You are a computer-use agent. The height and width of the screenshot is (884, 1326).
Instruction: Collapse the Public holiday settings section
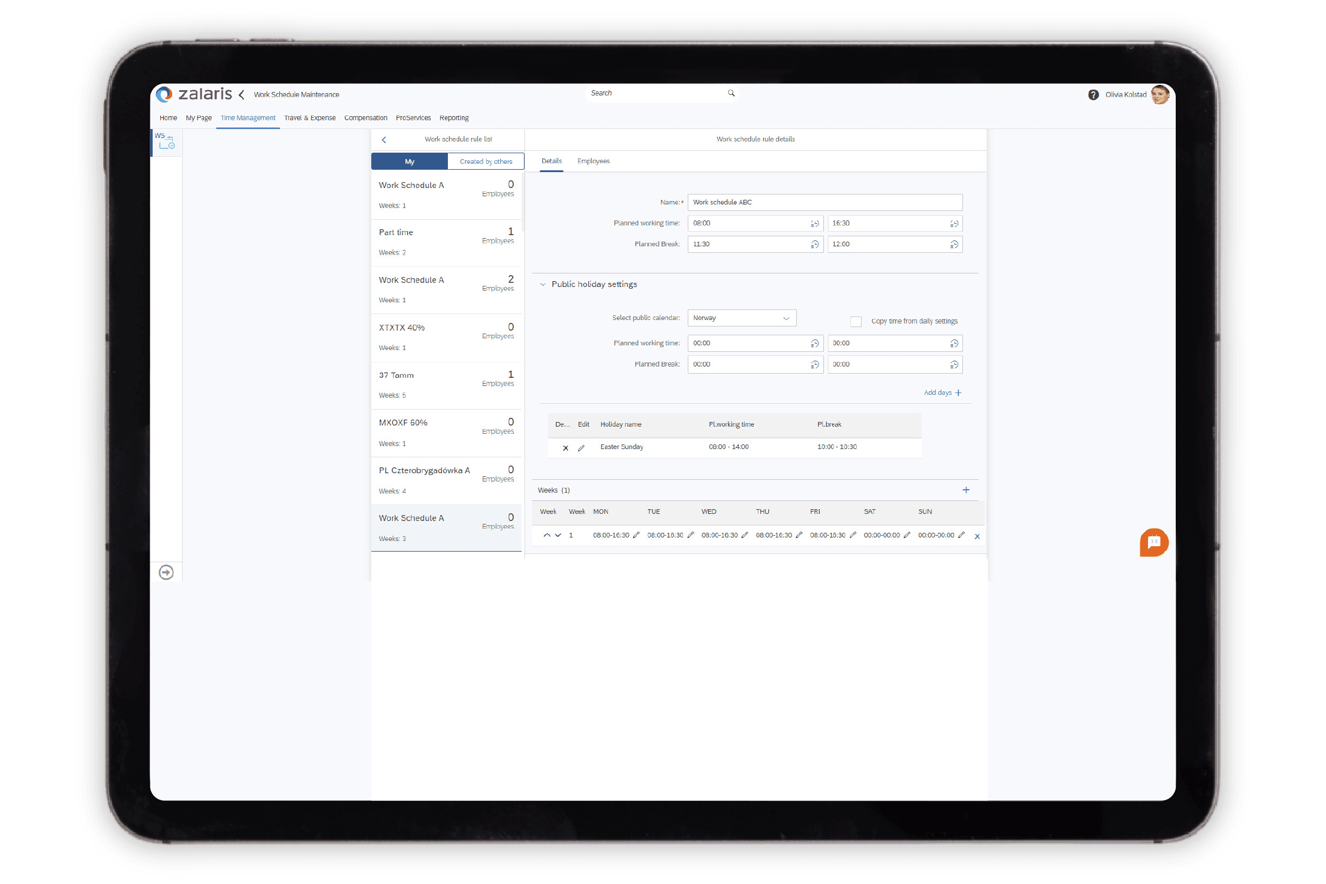click(x=543, y=285)
